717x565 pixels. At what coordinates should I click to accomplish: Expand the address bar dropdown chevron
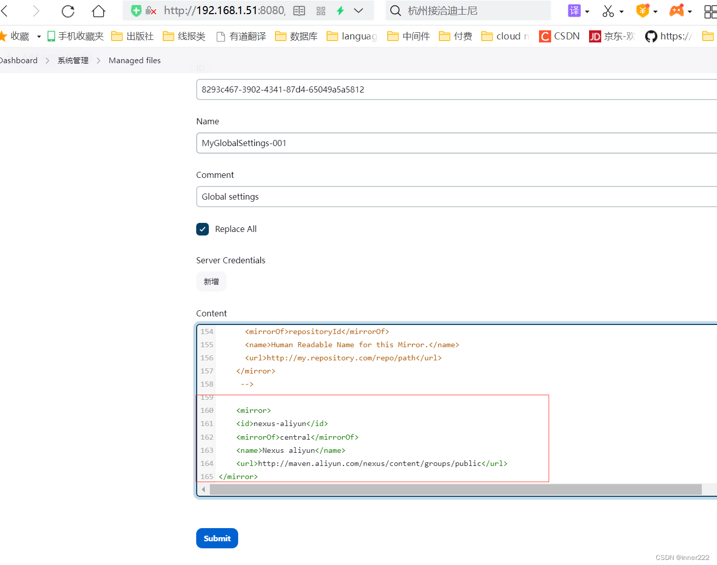point(358,11)
